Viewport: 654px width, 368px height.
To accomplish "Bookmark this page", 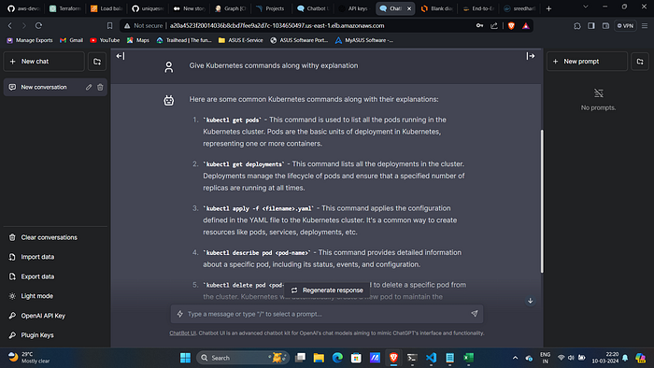I will (109, 26).
